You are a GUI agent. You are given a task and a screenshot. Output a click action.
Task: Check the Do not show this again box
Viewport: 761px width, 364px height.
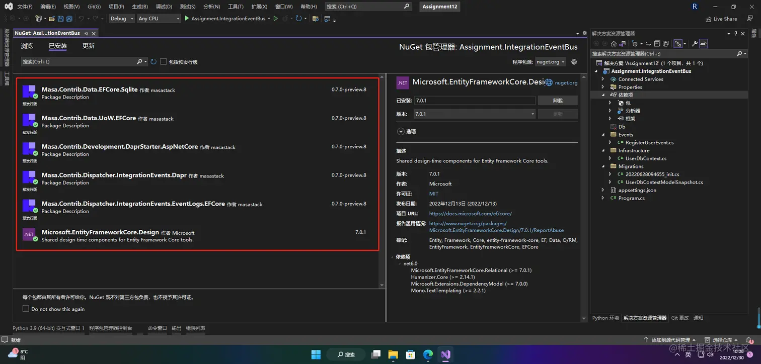26,309
